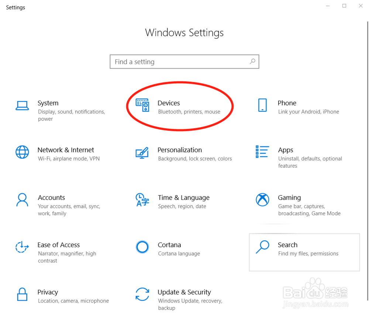The height and width of the screenshot is (317, 369).
Task: Select the Ease of Access title
Action: click(59, 245)
